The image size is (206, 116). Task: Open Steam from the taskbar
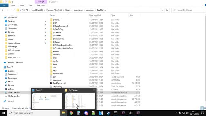pos(108,113)
